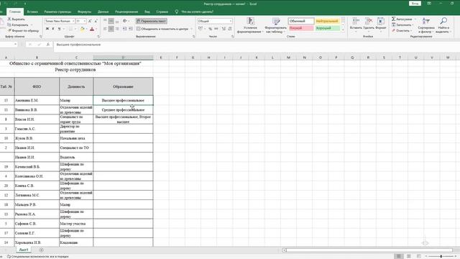Open the Формулы ribbon tab
460x259 pixels.
click(x=84, y=12)
